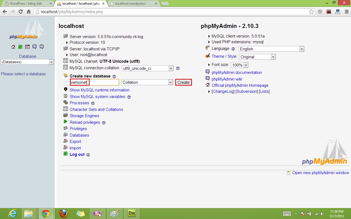Open the Language dropdown showing English
Viewport: 351px width, 219px height.
(271, 49)
